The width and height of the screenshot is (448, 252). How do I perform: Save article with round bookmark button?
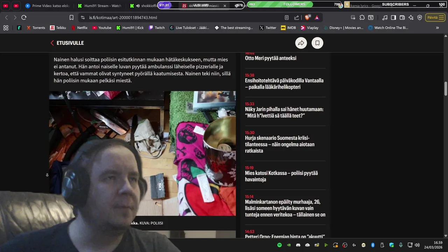click(x=317, y=43)
